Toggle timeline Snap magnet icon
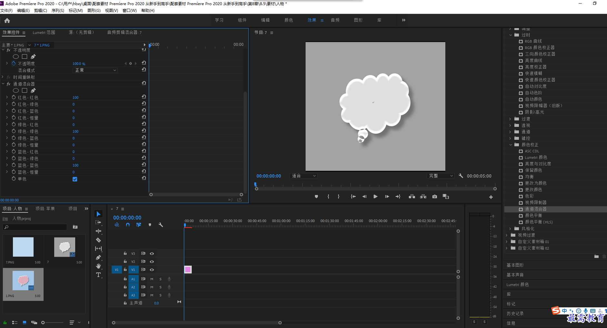 [x=128, y=225]
